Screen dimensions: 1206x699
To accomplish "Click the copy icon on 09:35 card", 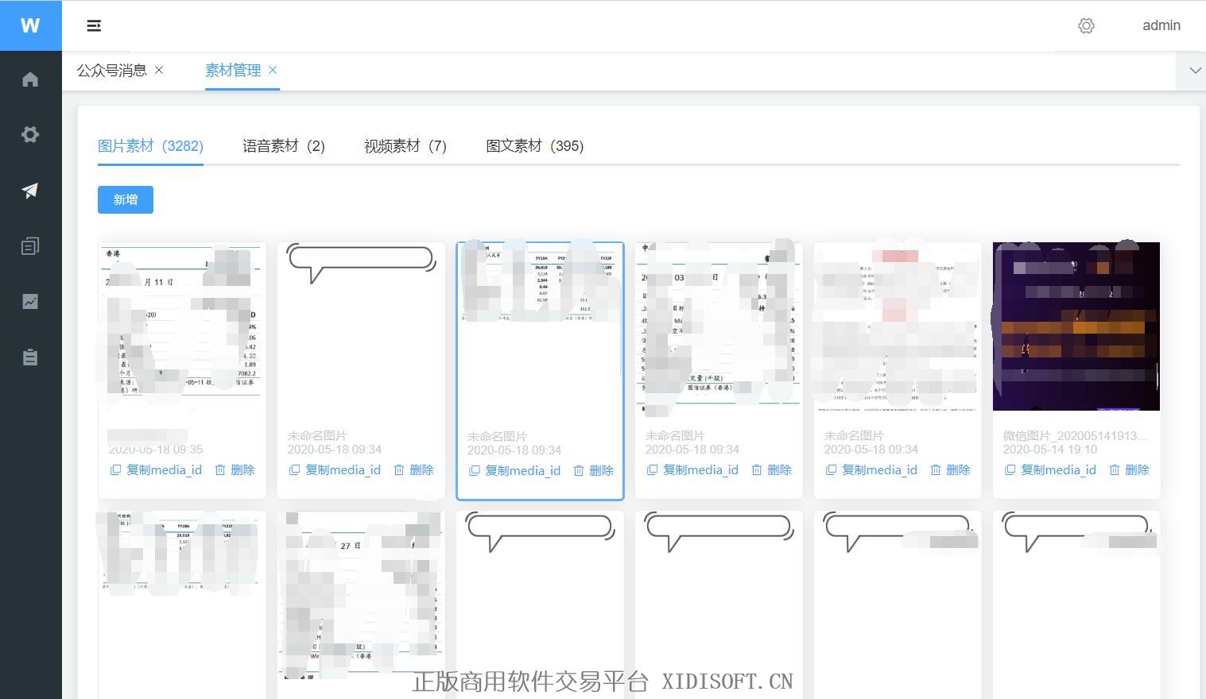I will click(115, 470).
